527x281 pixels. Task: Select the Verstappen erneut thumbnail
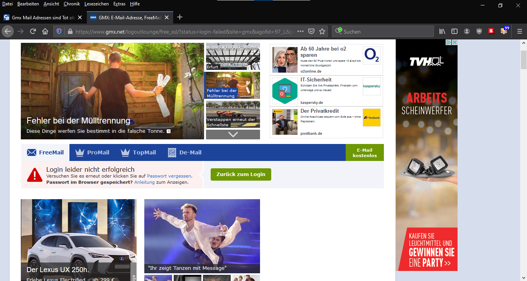coord(233,114)
